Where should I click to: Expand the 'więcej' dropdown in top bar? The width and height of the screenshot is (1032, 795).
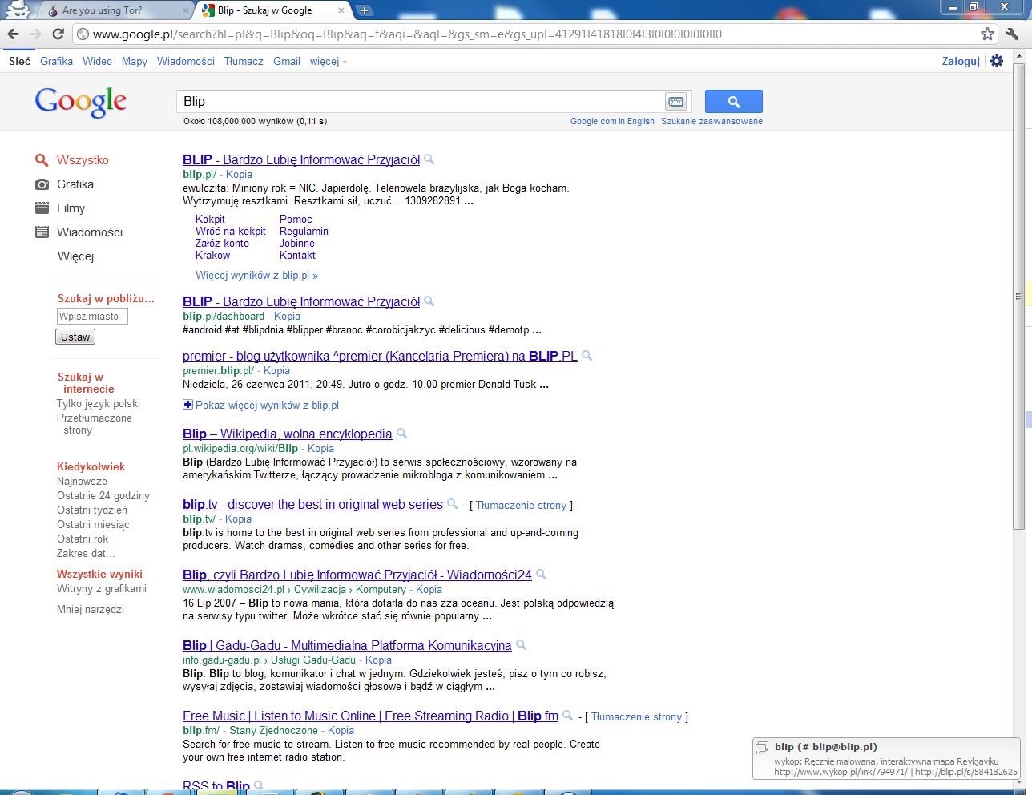tap(328, 61)
